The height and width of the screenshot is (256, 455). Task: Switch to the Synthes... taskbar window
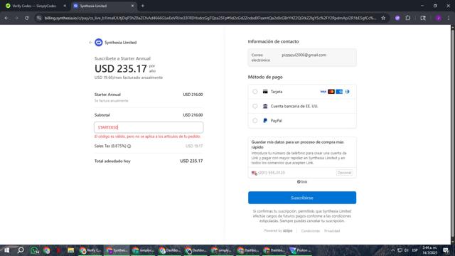pyautogui.click(x=117, y=250)
